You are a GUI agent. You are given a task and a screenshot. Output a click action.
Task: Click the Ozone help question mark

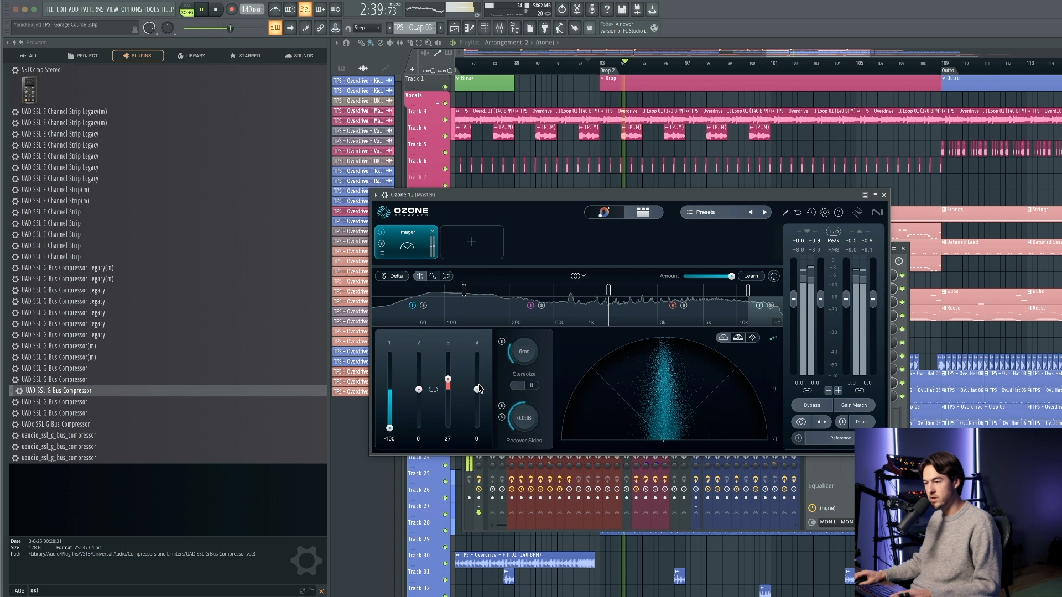(x=839, y=212)
